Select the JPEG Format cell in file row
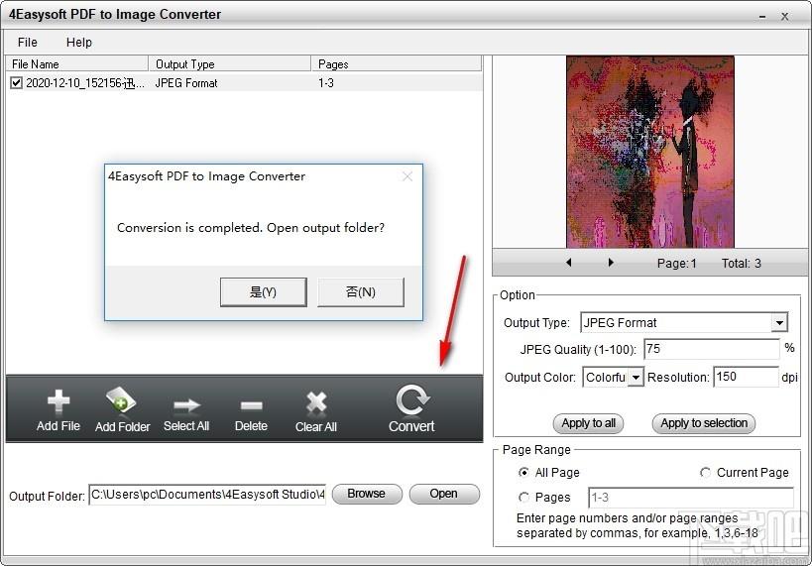 click(x=186, y=83)
